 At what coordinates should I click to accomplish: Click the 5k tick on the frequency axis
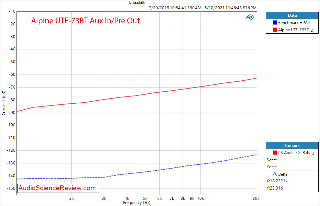[x=145, y=198]
